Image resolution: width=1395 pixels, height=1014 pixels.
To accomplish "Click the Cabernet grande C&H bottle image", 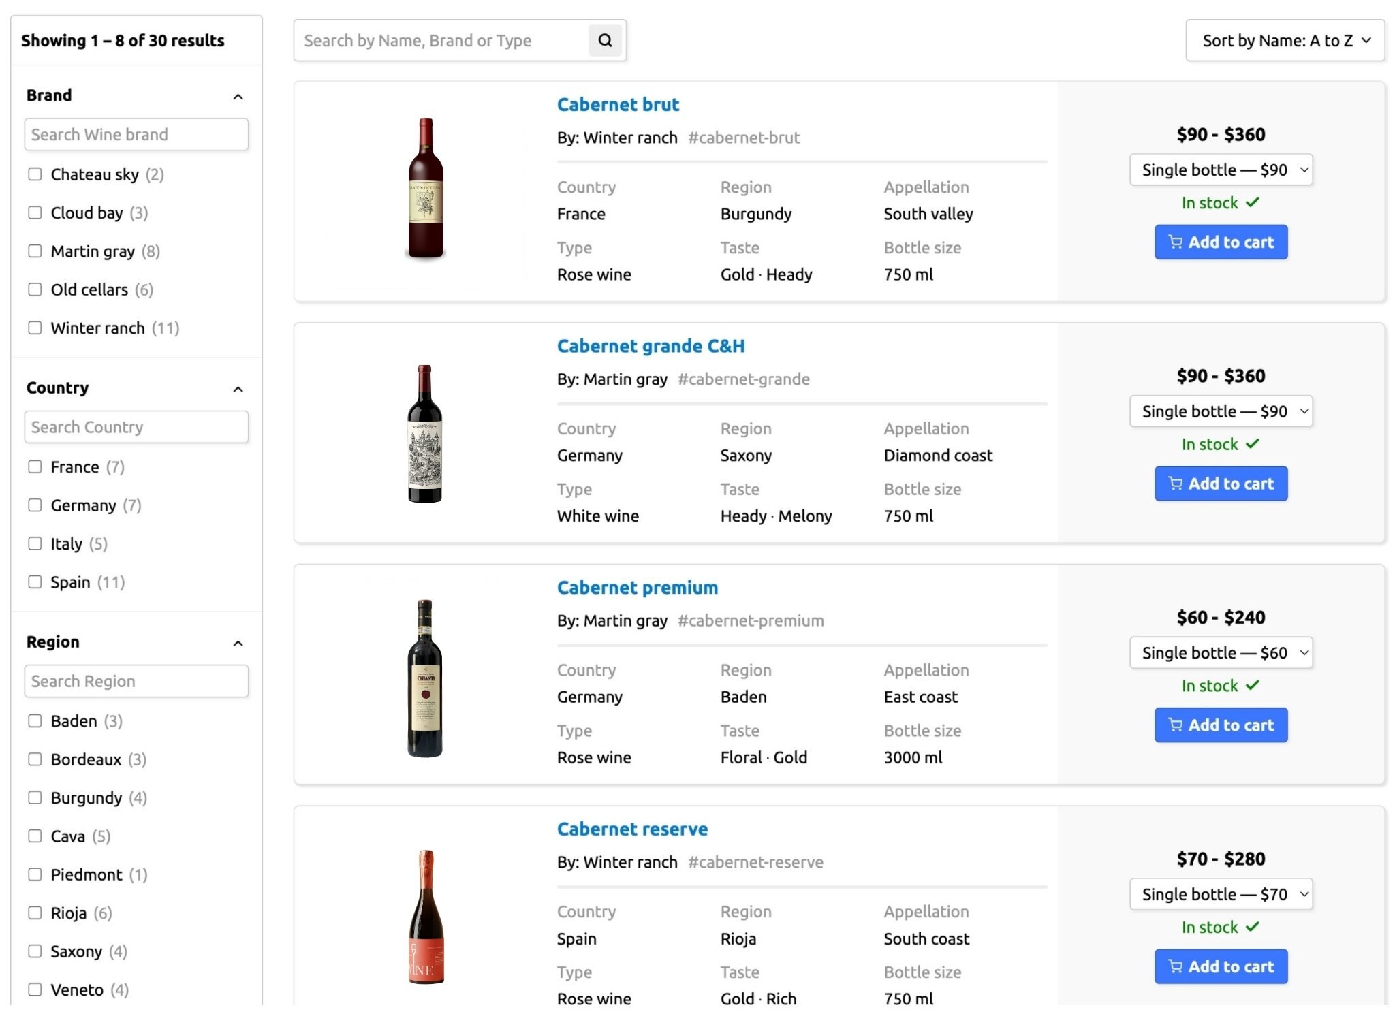I will point(425,434).
